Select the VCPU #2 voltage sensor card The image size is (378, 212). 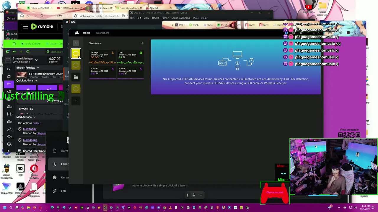click(x=131, y=73)
